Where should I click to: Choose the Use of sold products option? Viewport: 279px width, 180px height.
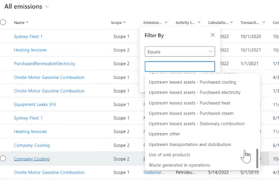pos(169,155)
